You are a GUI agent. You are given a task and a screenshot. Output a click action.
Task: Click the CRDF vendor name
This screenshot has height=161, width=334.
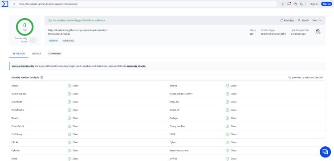172,134
